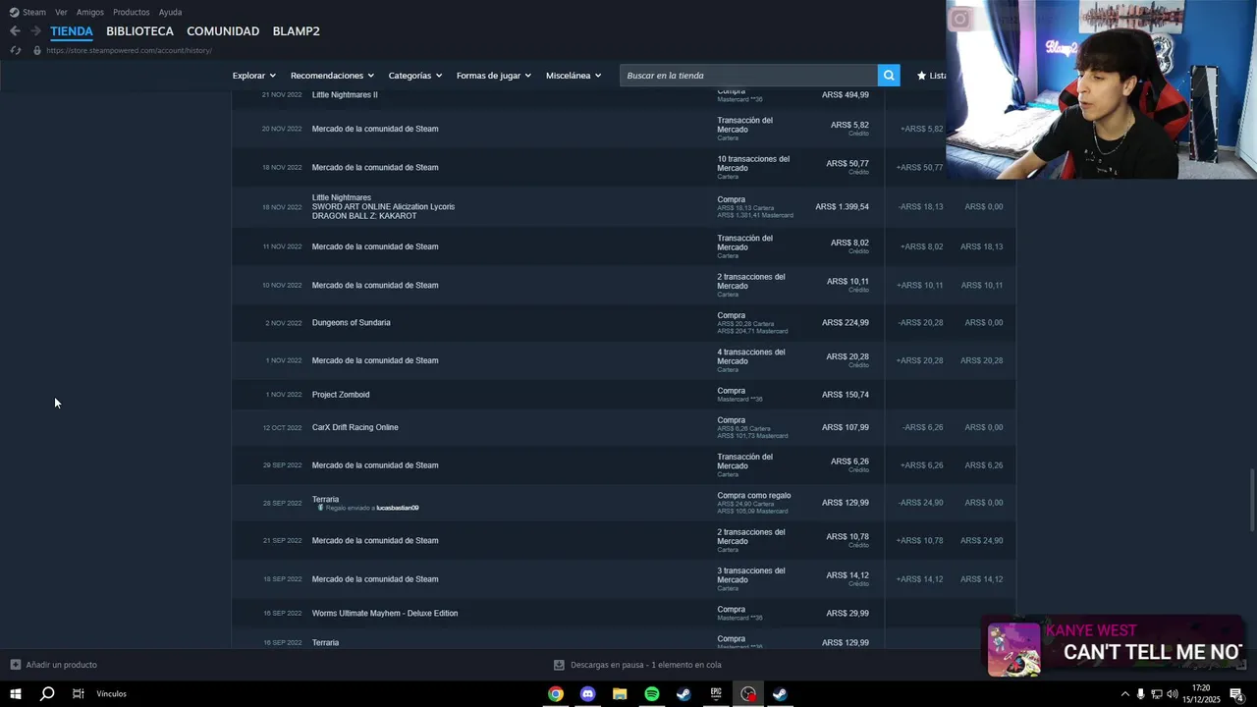
Task: Reload the page with the refresh icon
Action: pos(15,50)
